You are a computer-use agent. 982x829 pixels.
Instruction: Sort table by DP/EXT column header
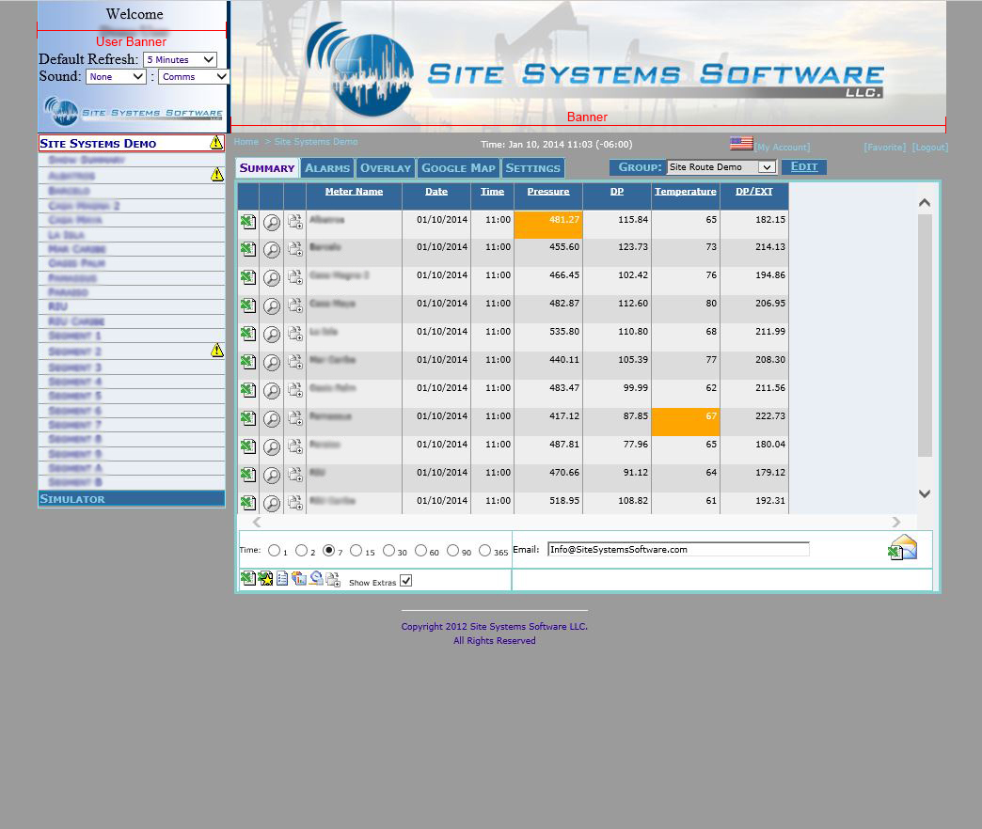click(754, 192)
